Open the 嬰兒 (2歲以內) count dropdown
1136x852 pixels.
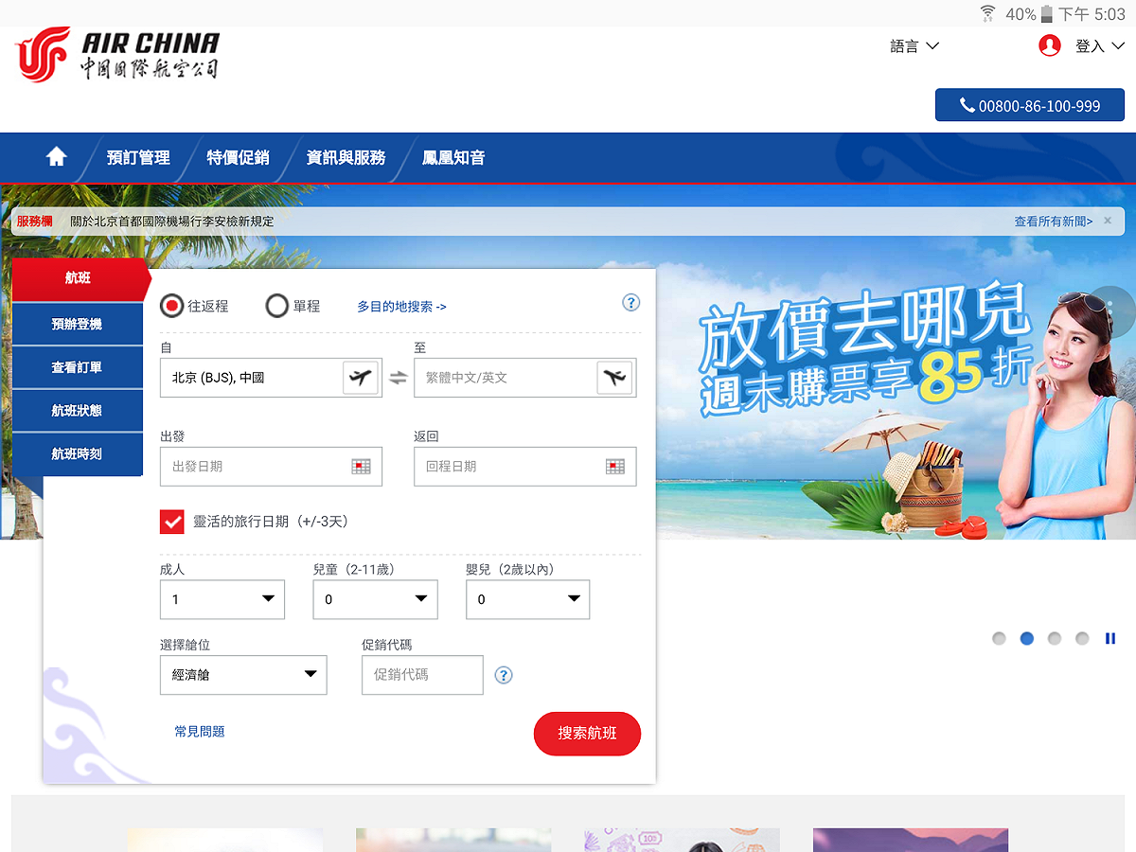point(528,599)
